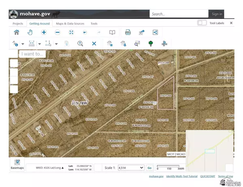Switch to the Maps & Data Sources tab

click(70, 23)
